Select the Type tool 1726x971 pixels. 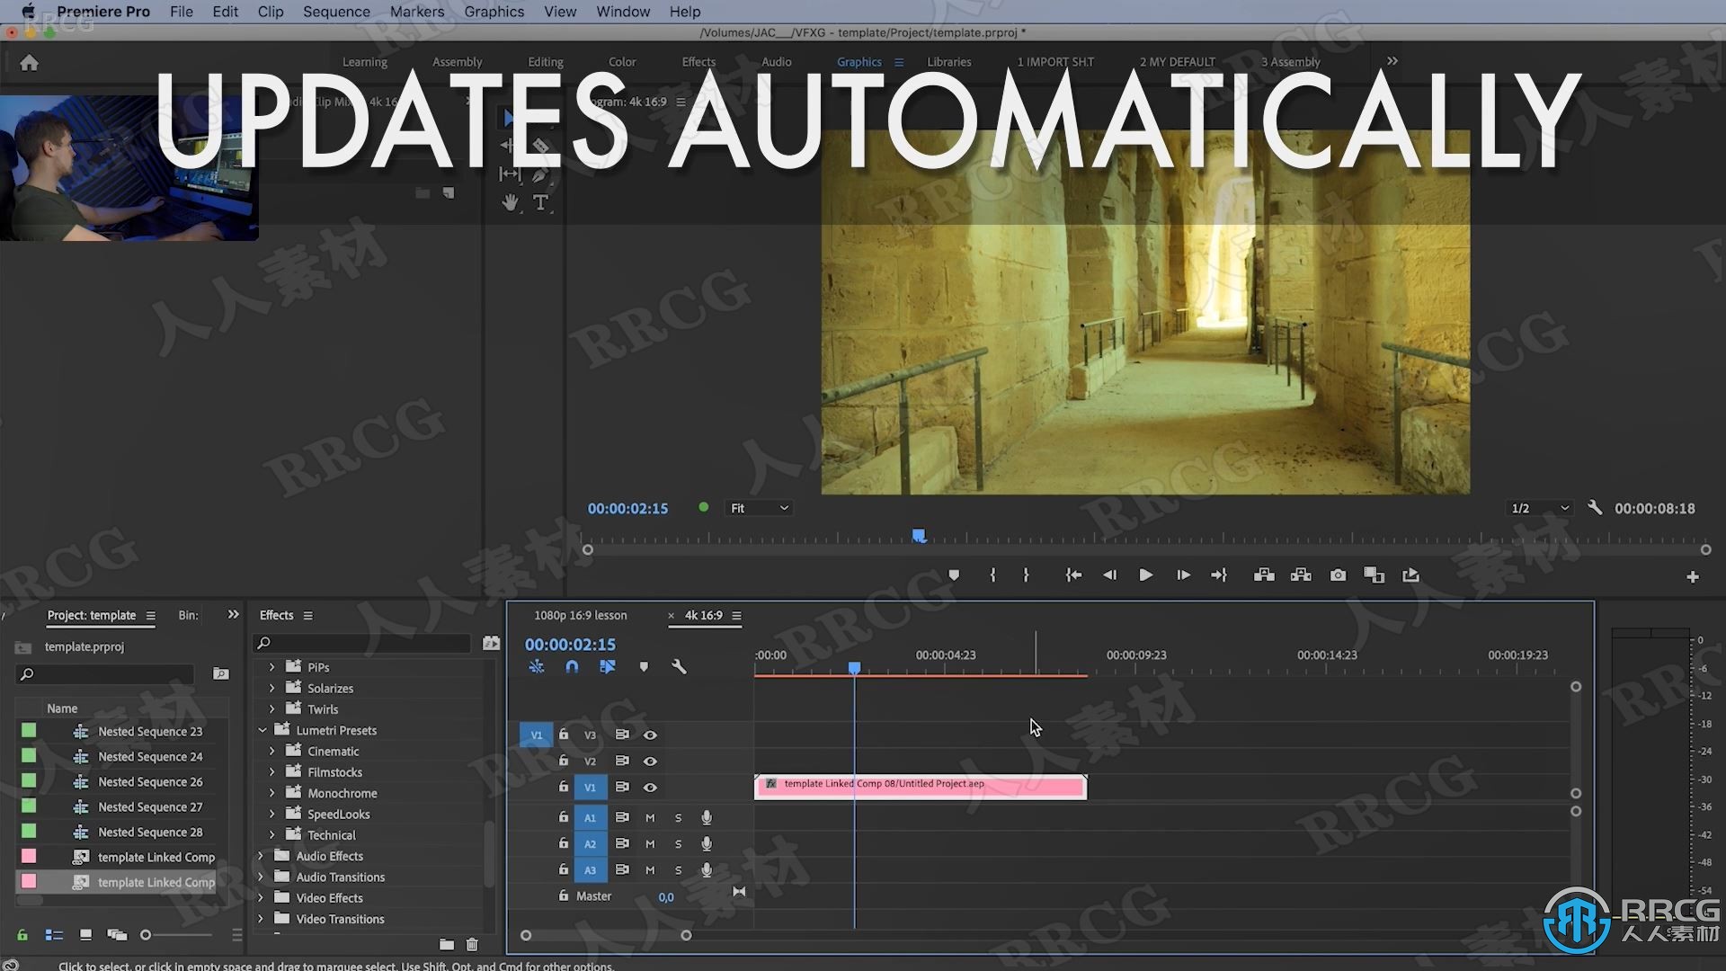[540, 203]
